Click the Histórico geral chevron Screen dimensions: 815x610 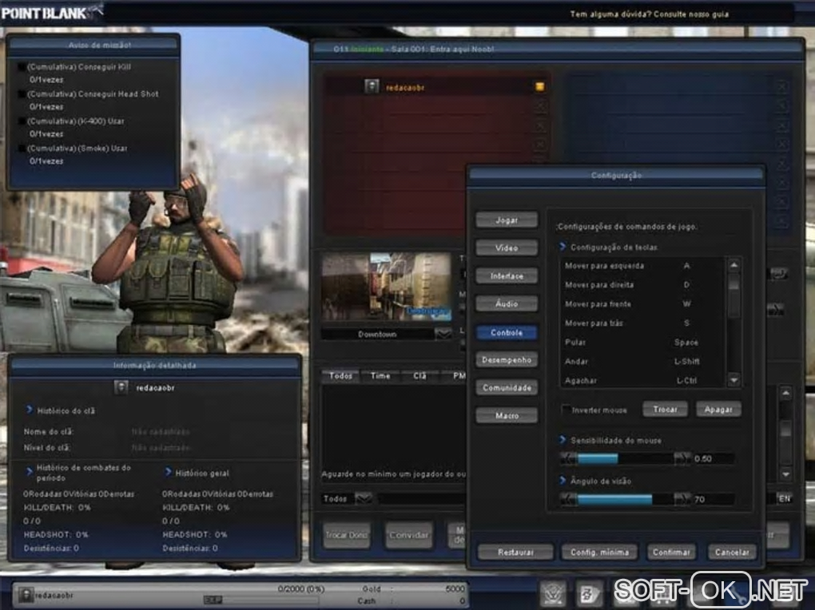pos(167,473)
